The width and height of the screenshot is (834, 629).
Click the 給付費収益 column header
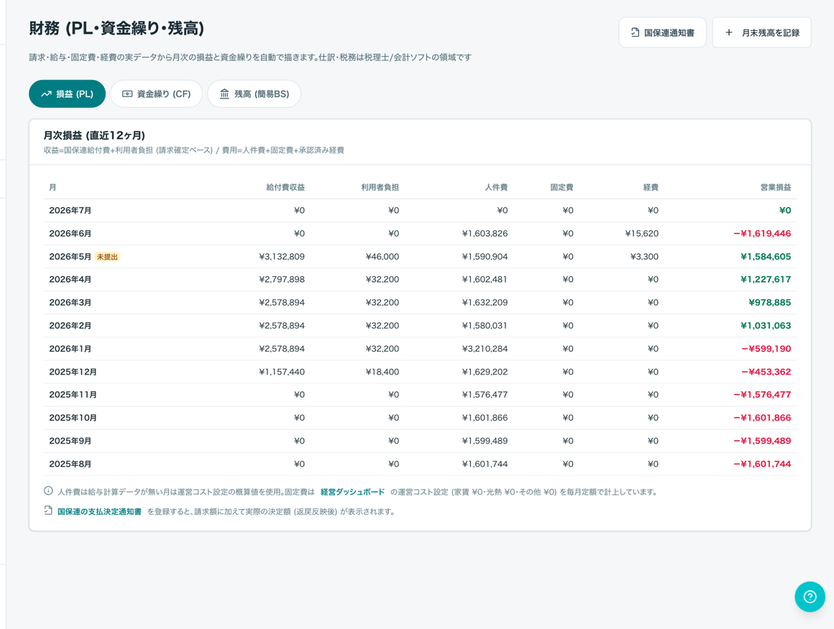[x=285, y=187]
